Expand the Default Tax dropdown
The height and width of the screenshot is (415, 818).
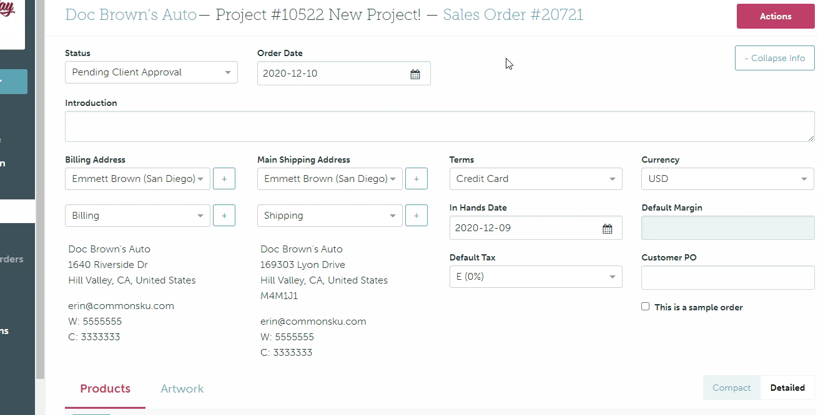535,277
